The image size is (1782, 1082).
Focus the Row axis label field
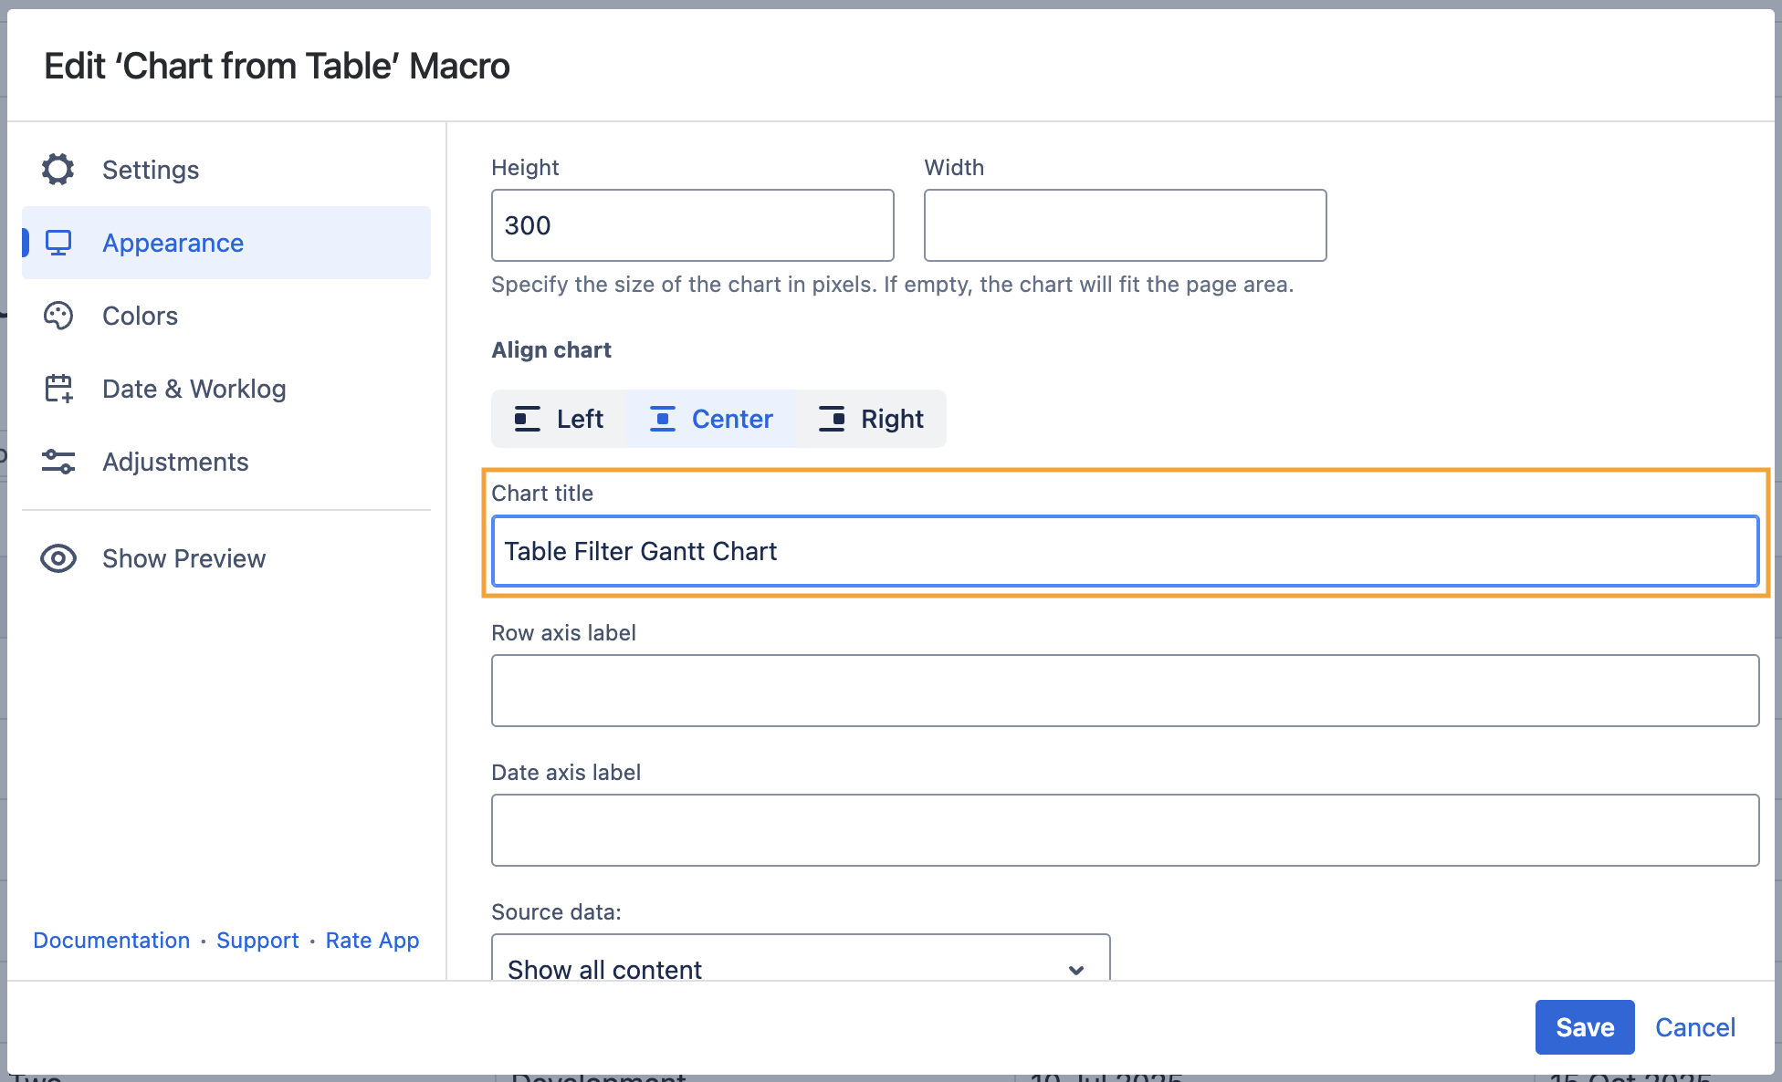1125,691
